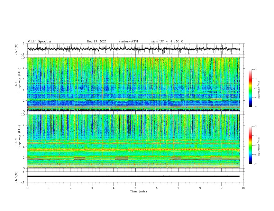This screenshot has width=274, height=211.
Task: Click the ch.1 waveform trace panel
Action: click(x=136, y=49)
